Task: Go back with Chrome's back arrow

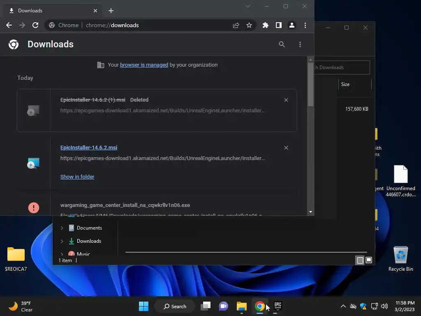Action: click(9, 25)
